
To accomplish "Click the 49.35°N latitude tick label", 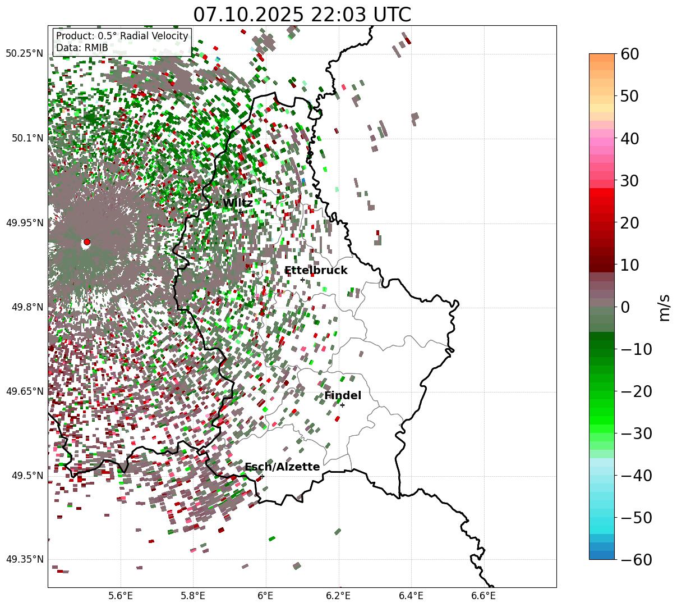I will tap(24, 559).
